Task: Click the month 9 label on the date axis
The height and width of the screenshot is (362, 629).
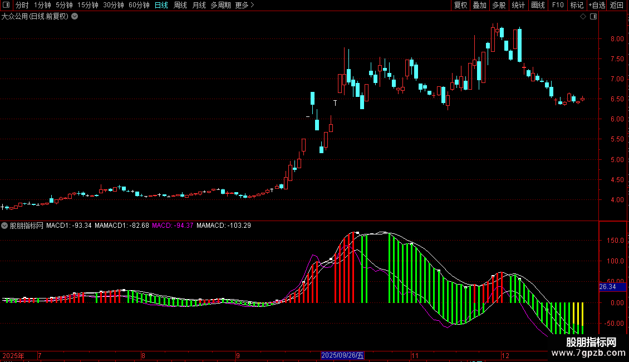Action: [238, 355]
